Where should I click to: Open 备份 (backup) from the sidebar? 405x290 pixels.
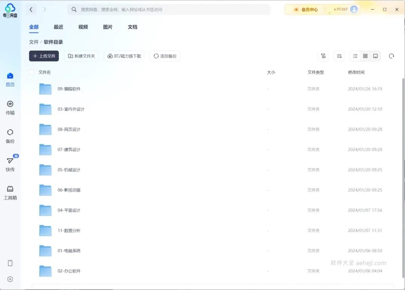[10, 135]
